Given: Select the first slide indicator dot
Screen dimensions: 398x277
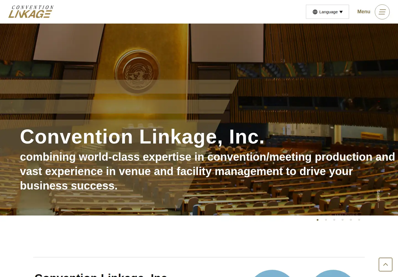Looking at the screenshot, I should [318, 220].
